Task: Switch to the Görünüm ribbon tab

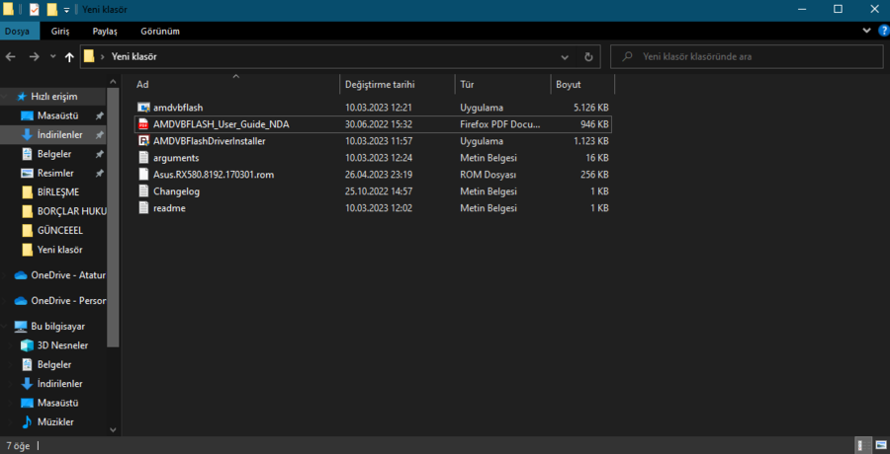Action: [159, 31]
